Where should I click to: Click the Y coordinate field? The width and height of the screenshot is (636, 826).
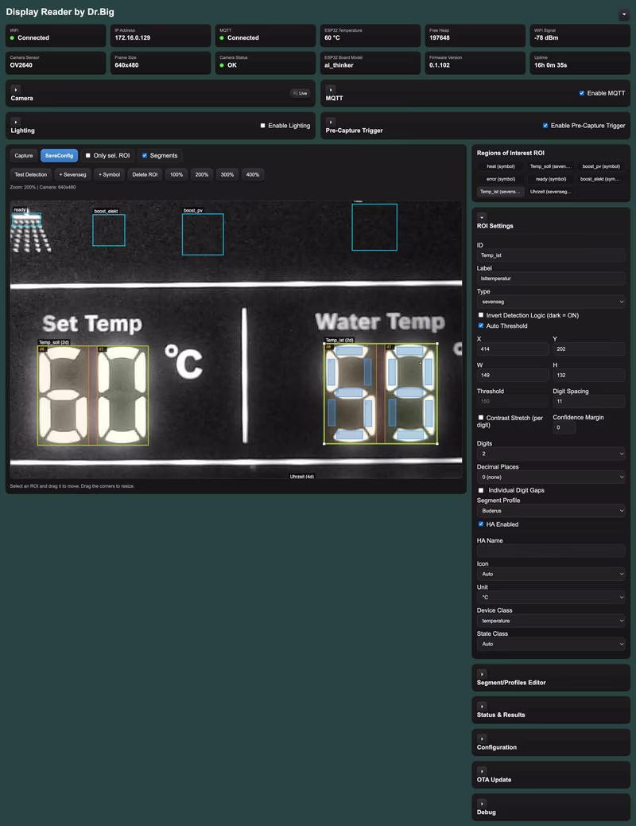tap(588, 349)
